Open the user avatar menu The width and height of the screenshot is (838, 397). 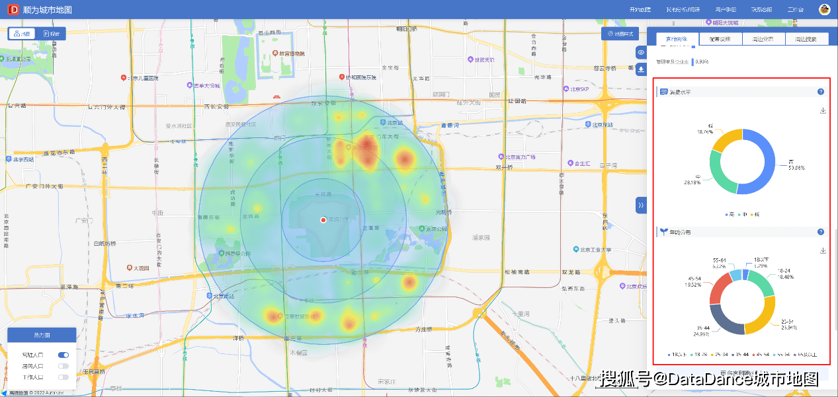point(824,9)
